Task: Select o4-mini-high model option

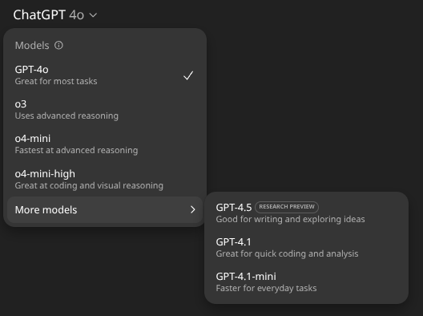Action: pos(105,180)
